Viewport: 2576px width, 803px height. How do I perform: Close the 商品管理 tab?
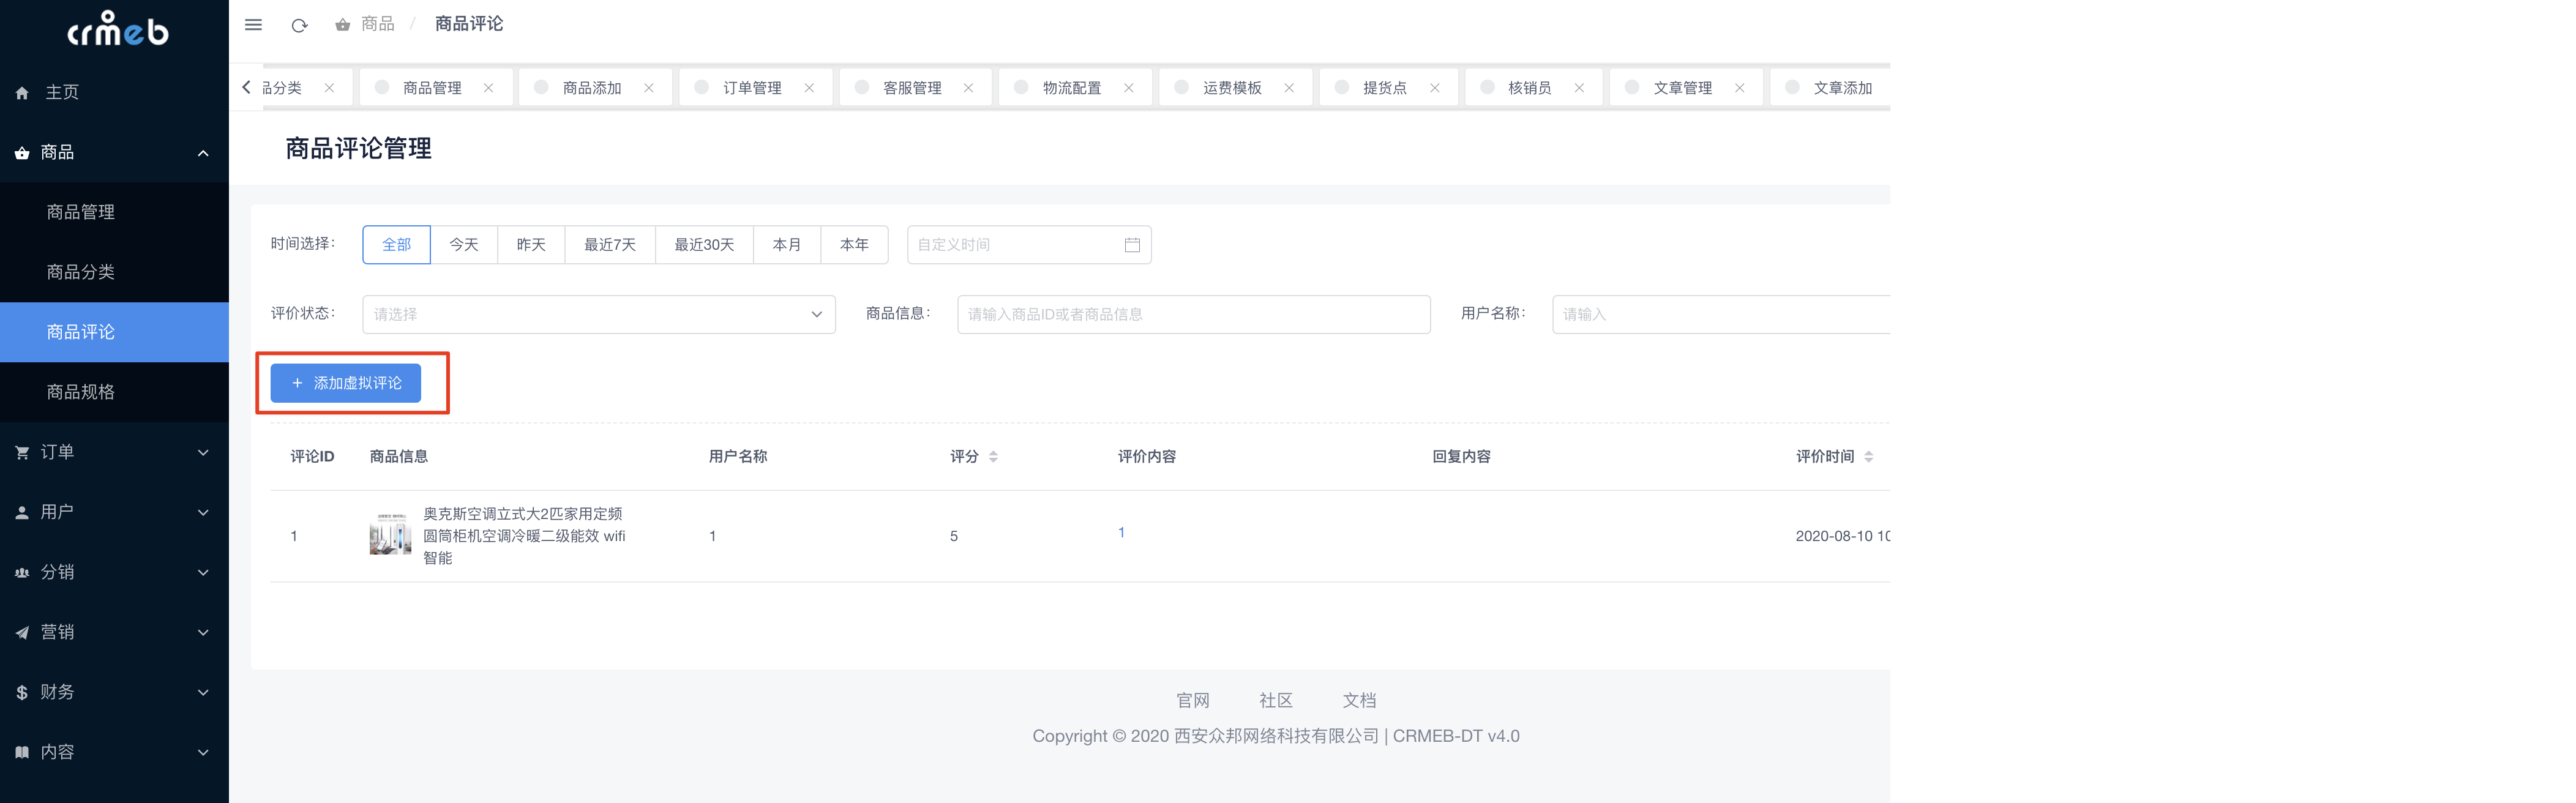(489, 88)
